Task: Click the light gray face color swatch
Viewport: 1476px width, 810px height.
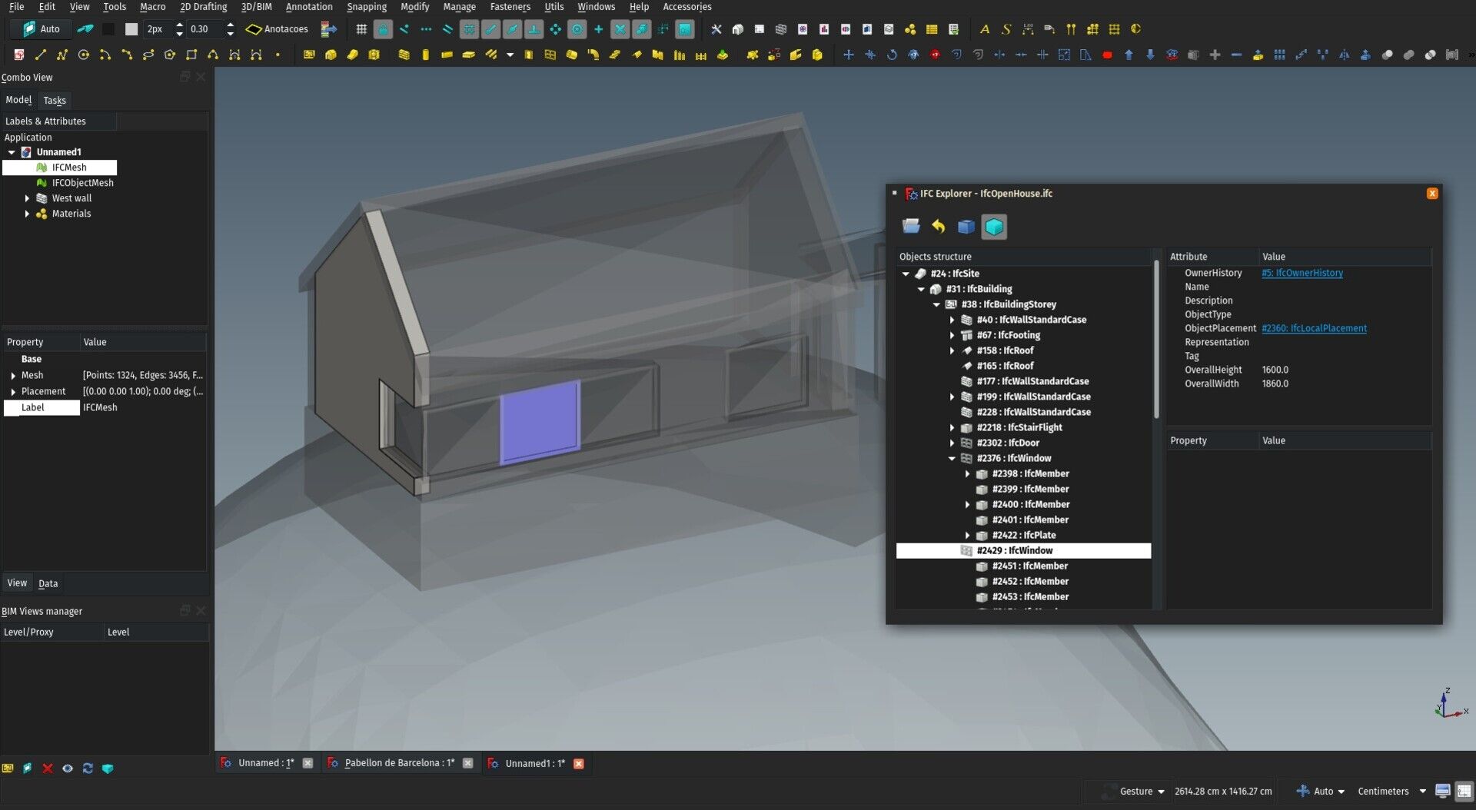Action: click(131, 29)
